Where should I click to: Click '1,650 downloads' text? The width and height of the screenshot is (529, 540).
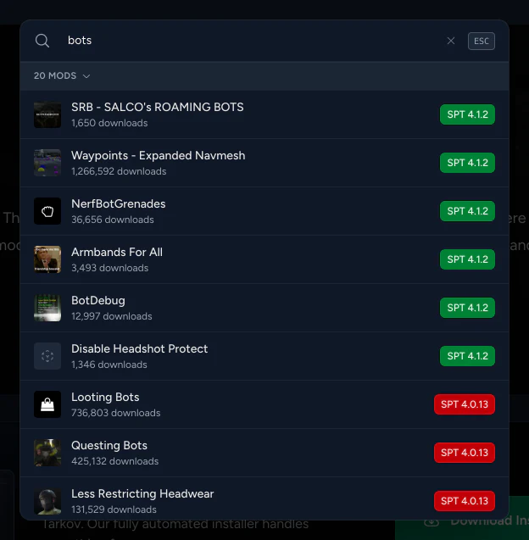point(109,123)
